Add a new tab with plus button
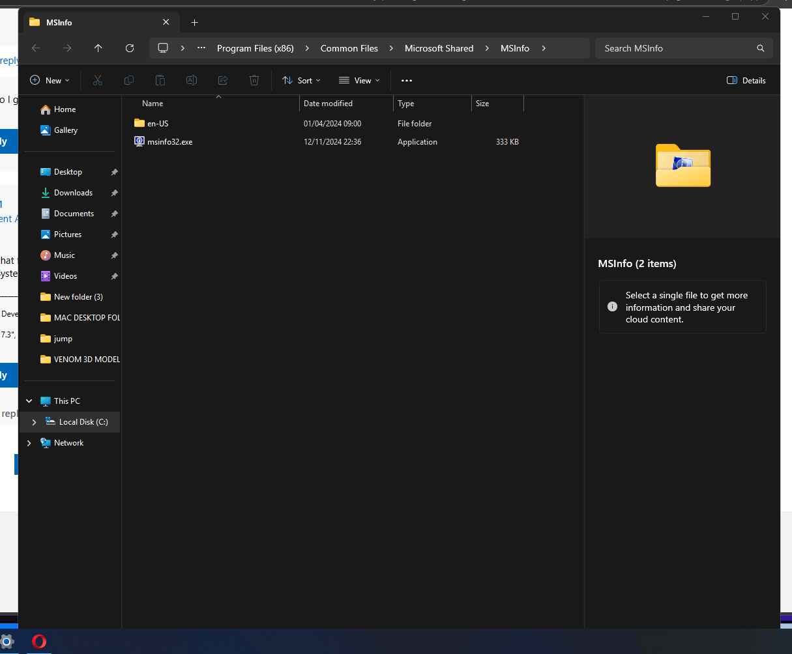The width and height of the screenshot is (792, 654). (x=194, y=22)
